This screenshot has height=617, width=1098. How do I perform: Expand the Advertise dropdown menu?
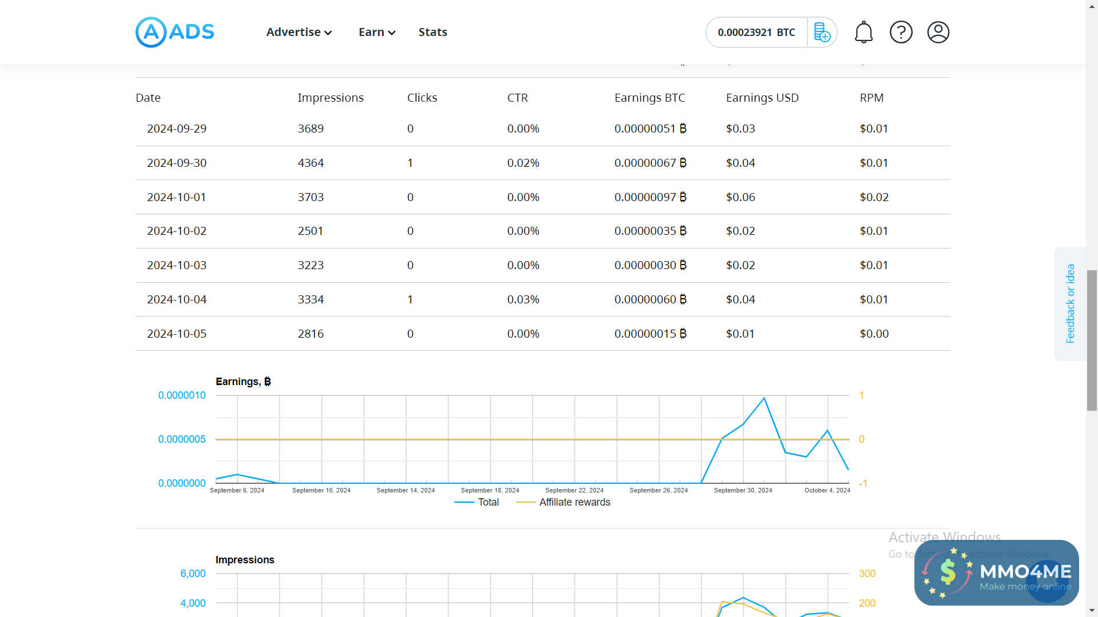pyautogui.click(x=299, y=32)
